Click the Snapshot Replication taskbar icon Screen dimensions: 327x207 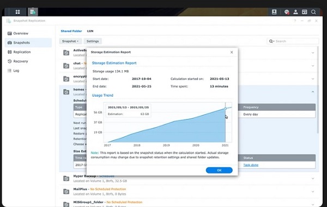point(33,12)
